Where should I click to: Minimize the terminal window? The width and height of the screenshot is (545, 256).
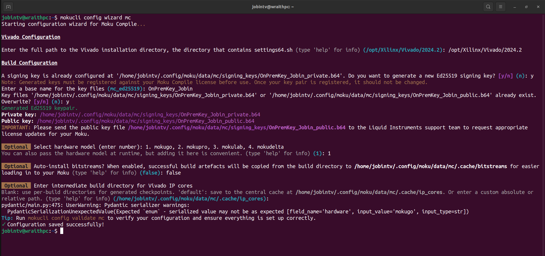click(x=515, y=7)
